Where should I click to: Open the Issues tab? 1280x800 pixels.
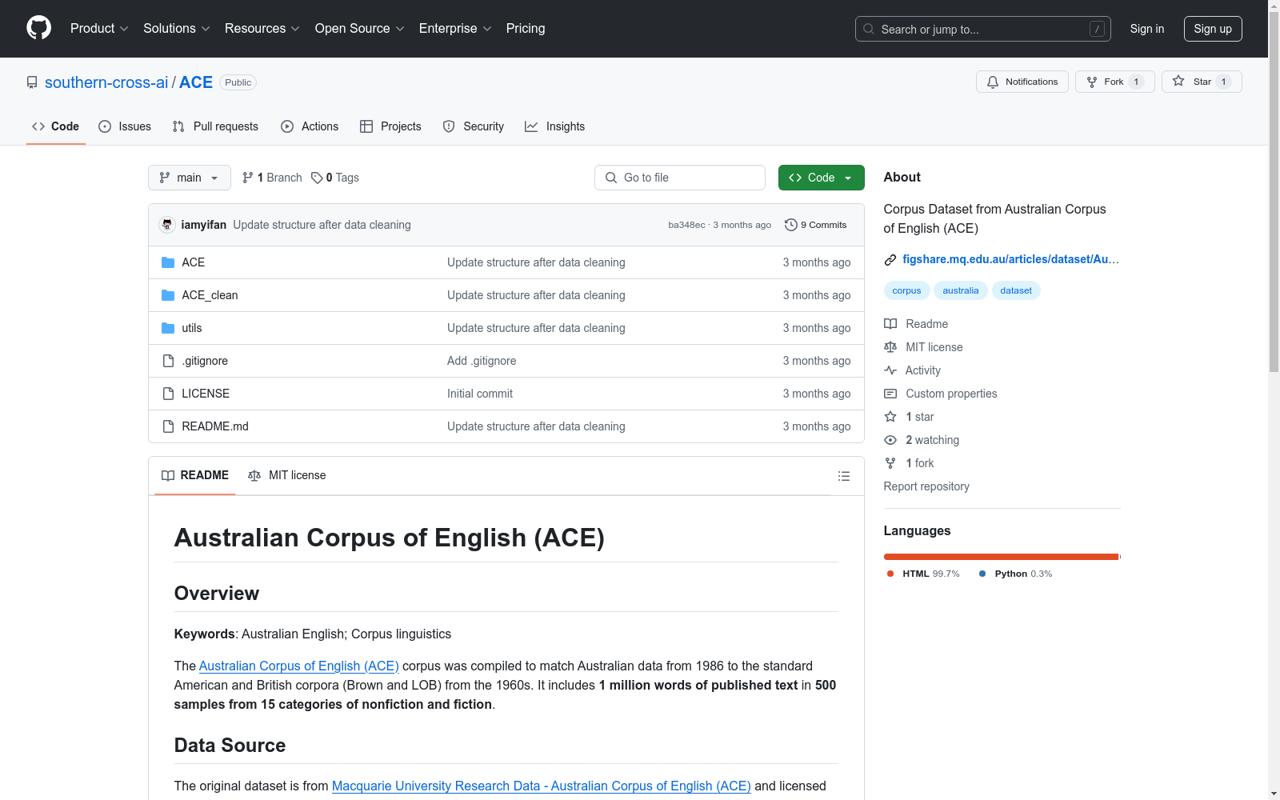click(125, 126)
